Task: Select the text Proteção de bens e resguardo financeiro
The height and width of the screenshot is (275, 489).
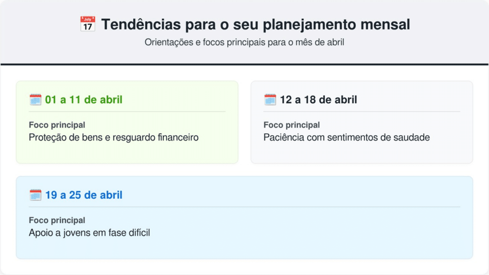Action: click(113, 137)
